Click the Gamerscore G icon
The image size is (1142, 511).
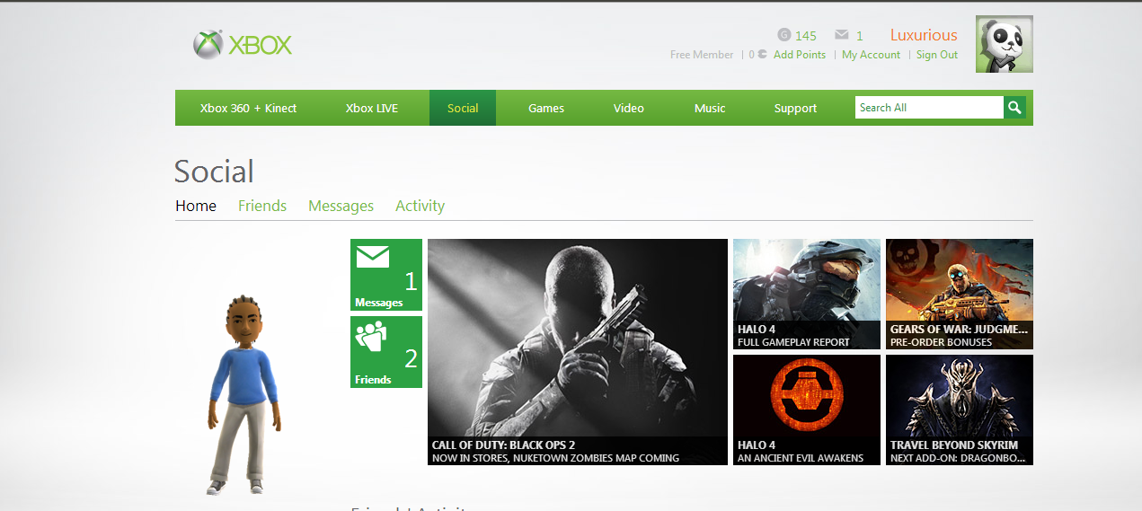pos(784,35)
